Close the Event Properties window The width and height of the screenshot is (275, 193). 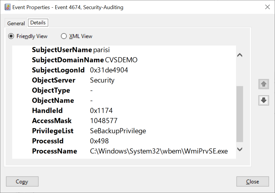tap(267, 7)
